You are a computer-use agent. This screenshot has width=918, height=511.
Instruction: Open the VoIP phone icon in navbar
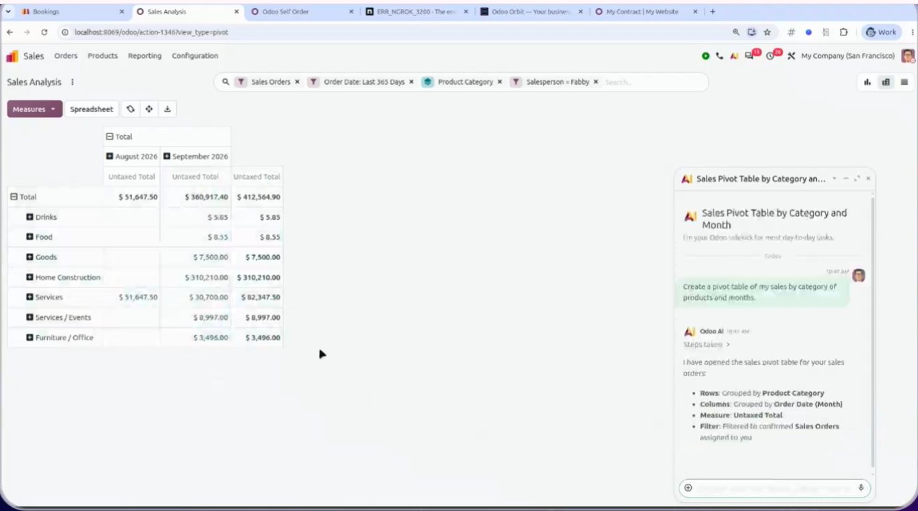coord(720,56)
